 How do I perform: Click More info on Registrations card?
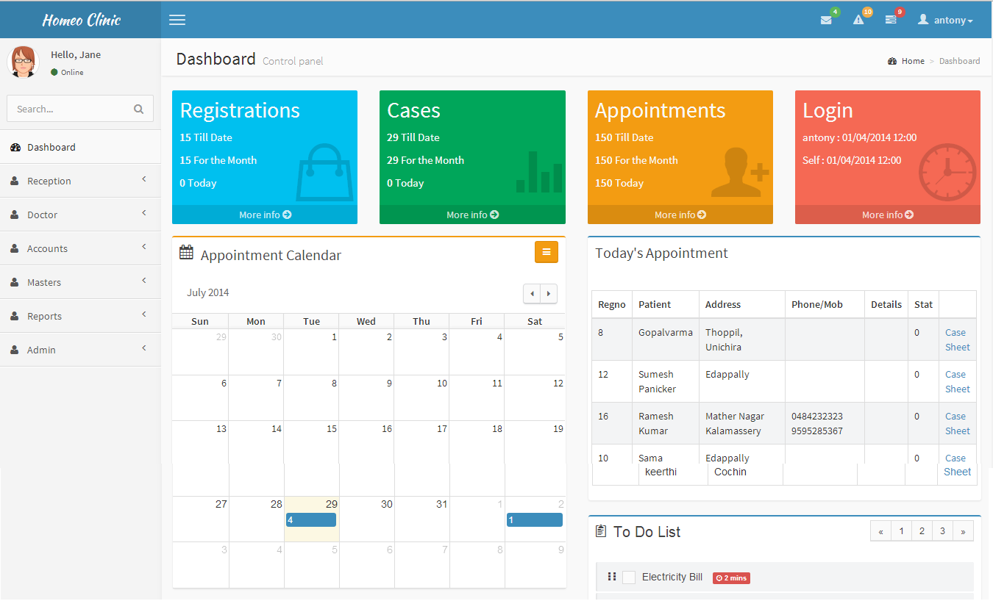[265, 215]
